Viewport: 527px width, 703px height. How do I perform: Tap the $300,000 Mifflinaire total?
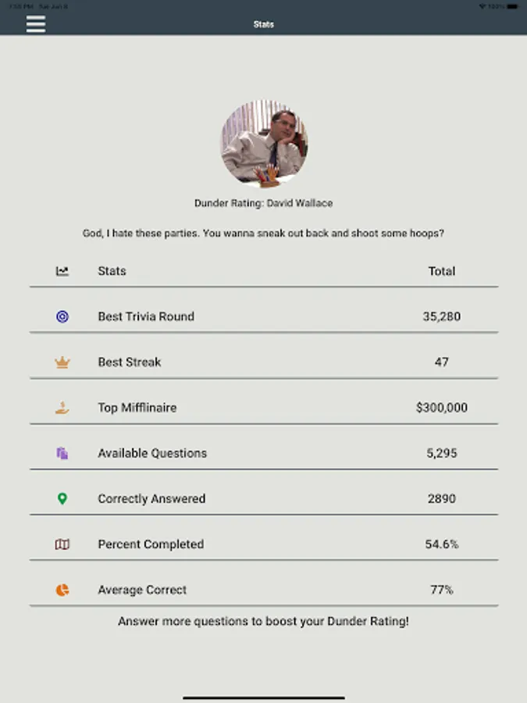click(442, 408)
